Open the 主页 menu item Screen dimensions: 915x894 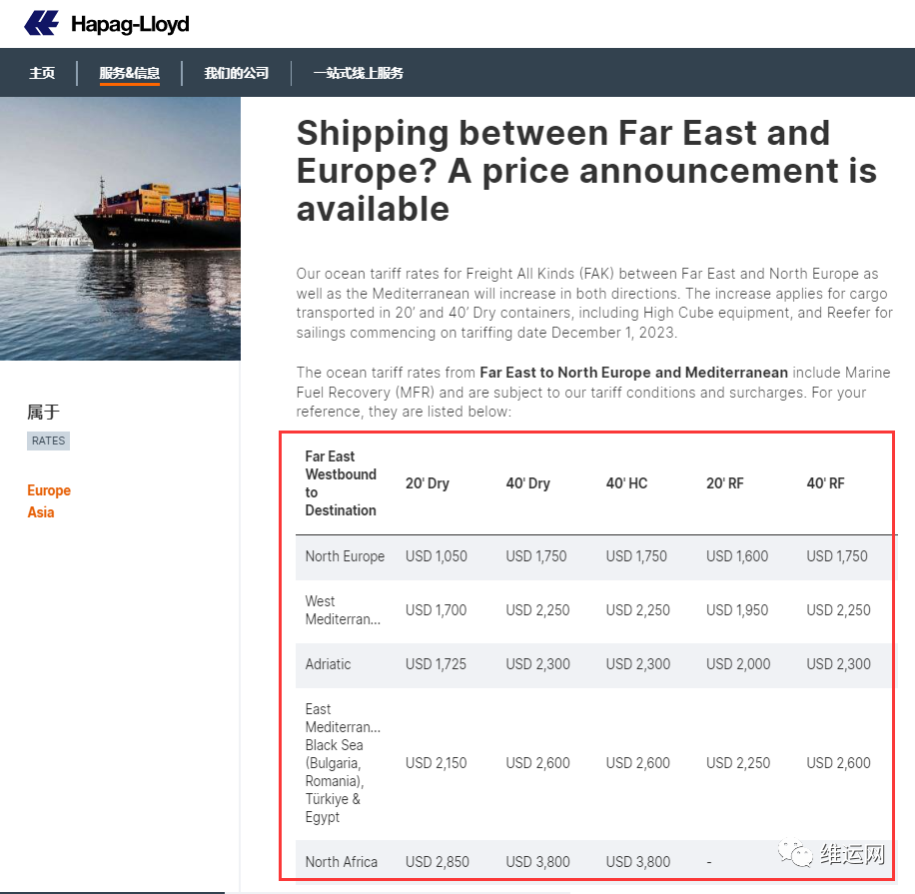tap(42, 73)
